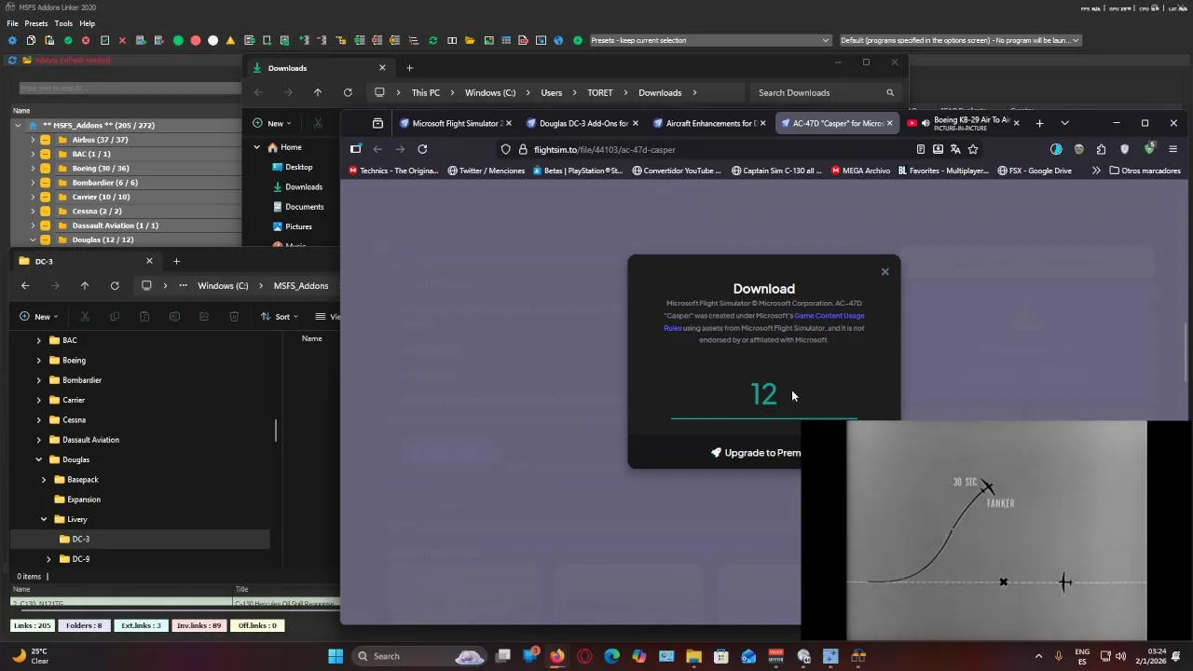The width and height of the screenshot is (1193, 671).
Task: Expand the Airbus node in Addons Linker tree
Action: tap(33, 140)
